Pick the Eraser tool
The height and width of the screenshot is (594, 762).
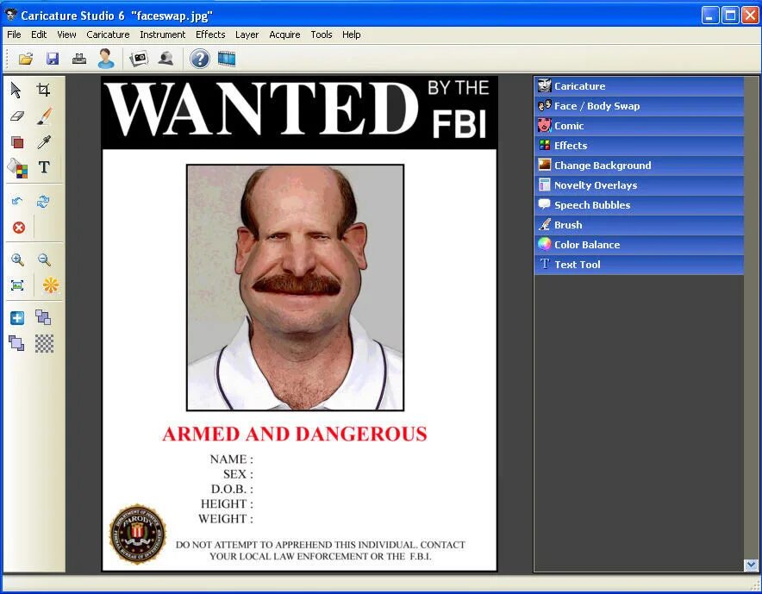tap(17, 116)
